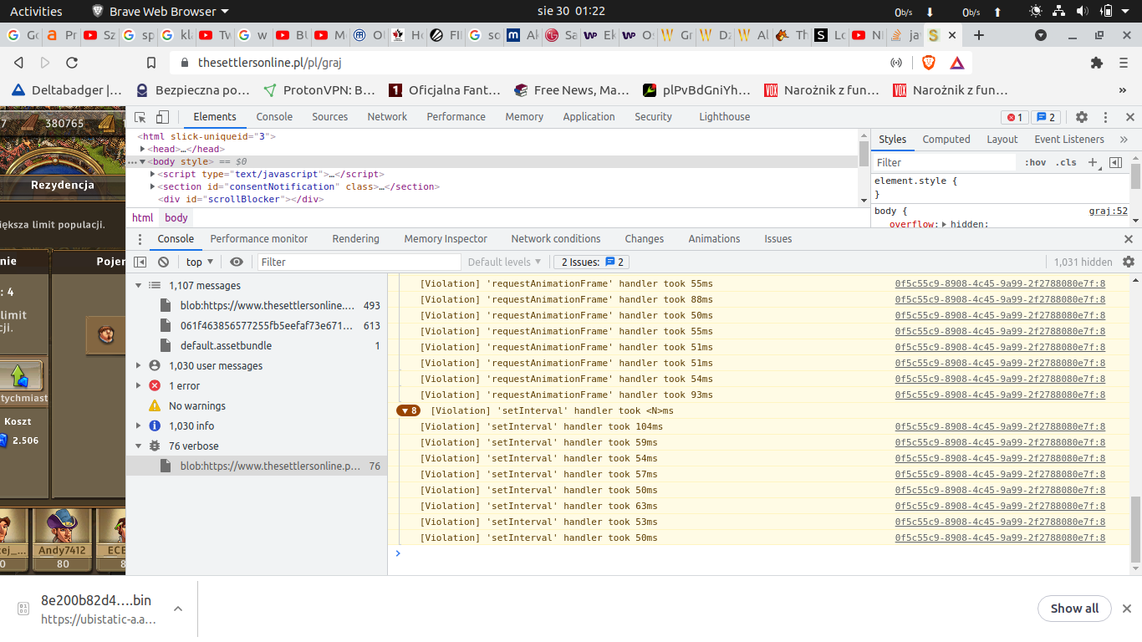This screenshot has width=1142, height=642.
Task: Click the Styles Filter field
Action: (x=944, y=162)
